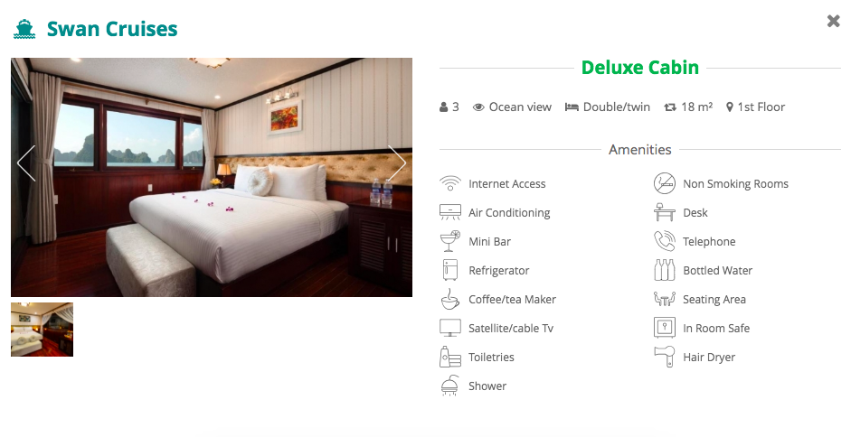This screenshot has width=851, height=437.
Task: Click the Air Conditioning icon
Action: tap(450, 212)
